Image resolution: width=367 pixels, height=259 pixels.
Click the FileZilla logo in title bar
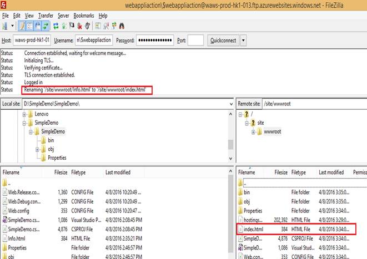3,5
